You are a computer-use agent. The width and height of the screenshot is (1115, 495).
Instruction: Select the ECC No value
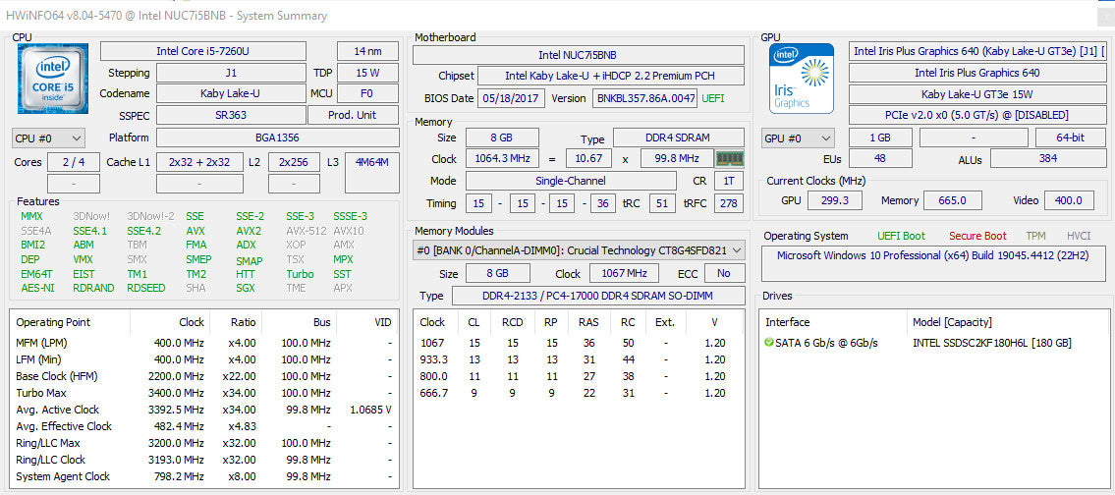(724, 273)
